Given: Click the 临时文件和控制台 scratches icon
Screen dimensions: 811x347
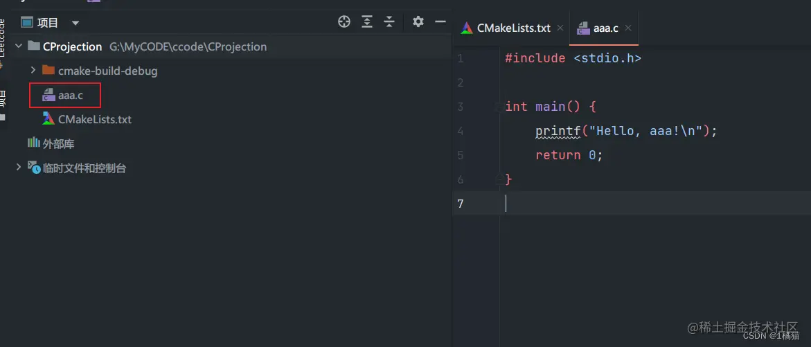Looking at the screenshot, I should click(x=34, y=167).
